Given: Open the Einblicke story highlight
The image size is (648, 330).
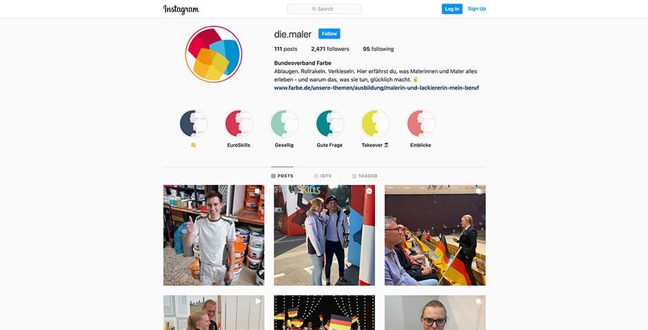Looking at the screenshot, I should 421,123.
